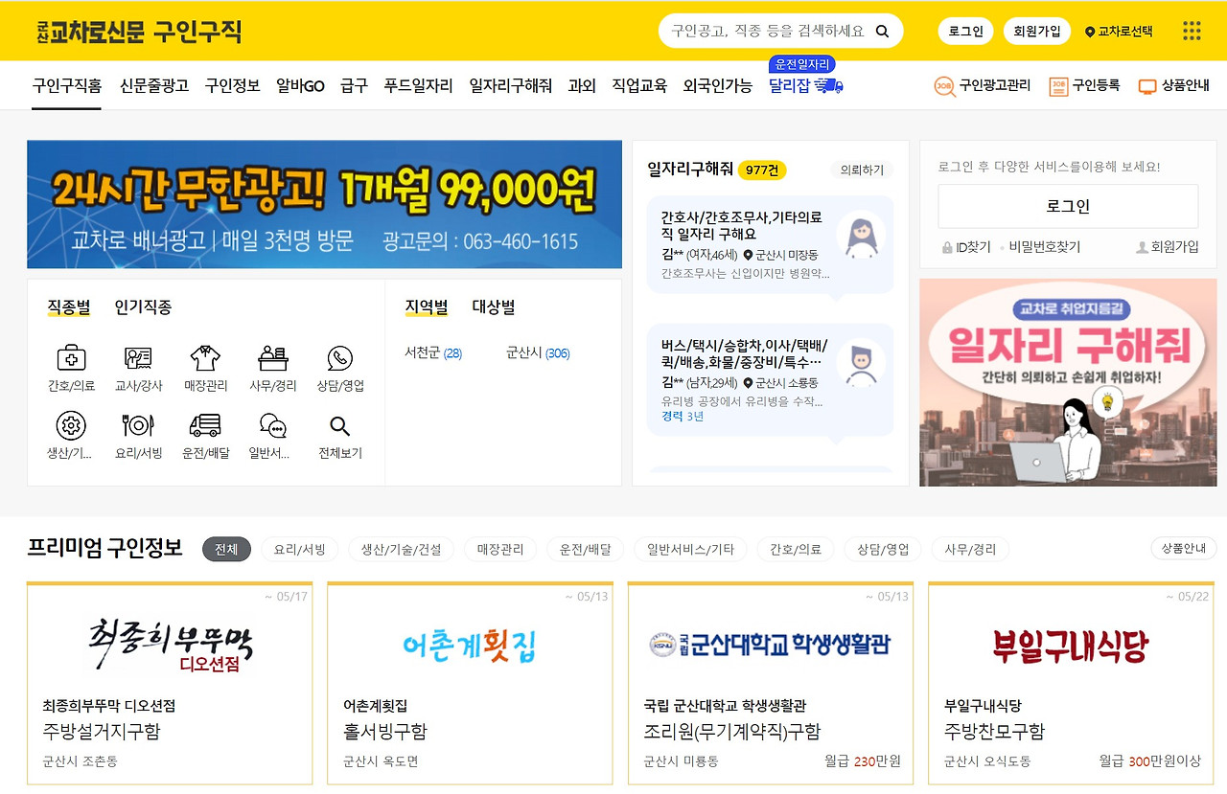Open 직업교육 menu item
The width and height of the screenshot is (1227, 794).
pos(639,85)
